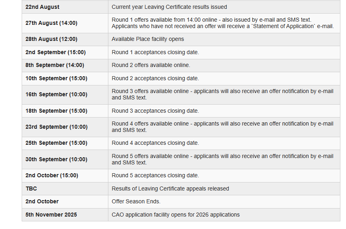Select "Current year Leaving Certificate results issued" text

pyautogui.click(x=169, y=7)
